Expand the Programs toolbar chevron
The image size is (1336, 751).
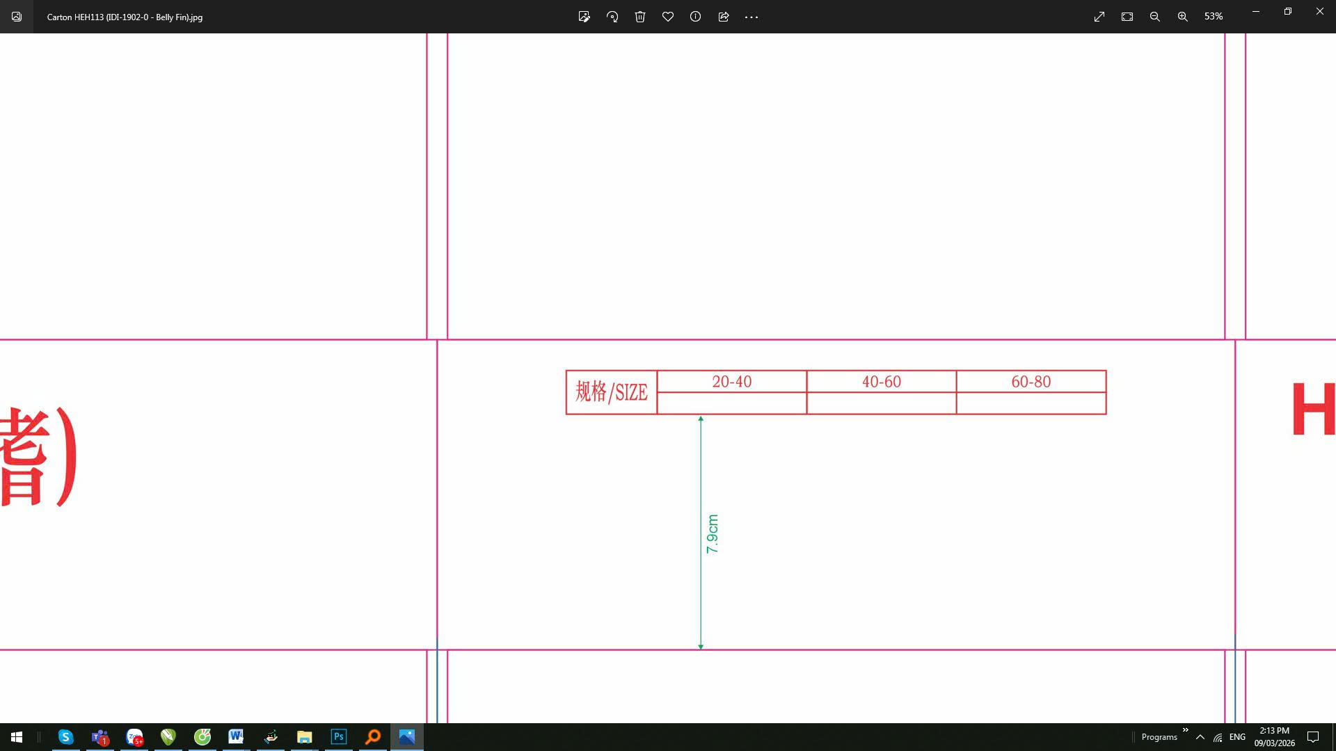tap(1185, 730)
